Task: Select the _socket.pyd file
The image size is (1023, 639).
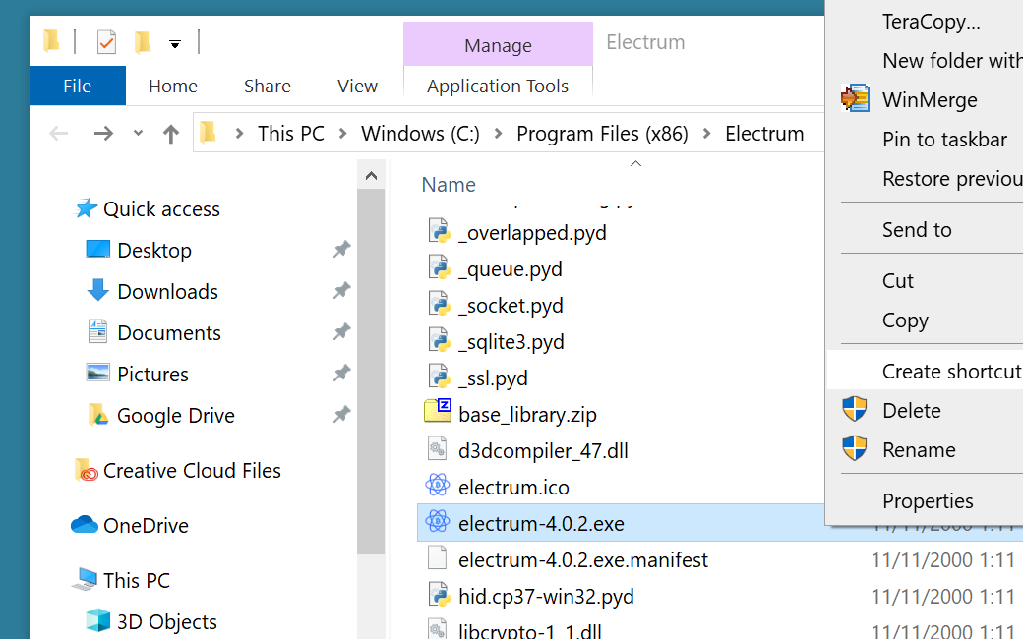Action: [511, 306]
